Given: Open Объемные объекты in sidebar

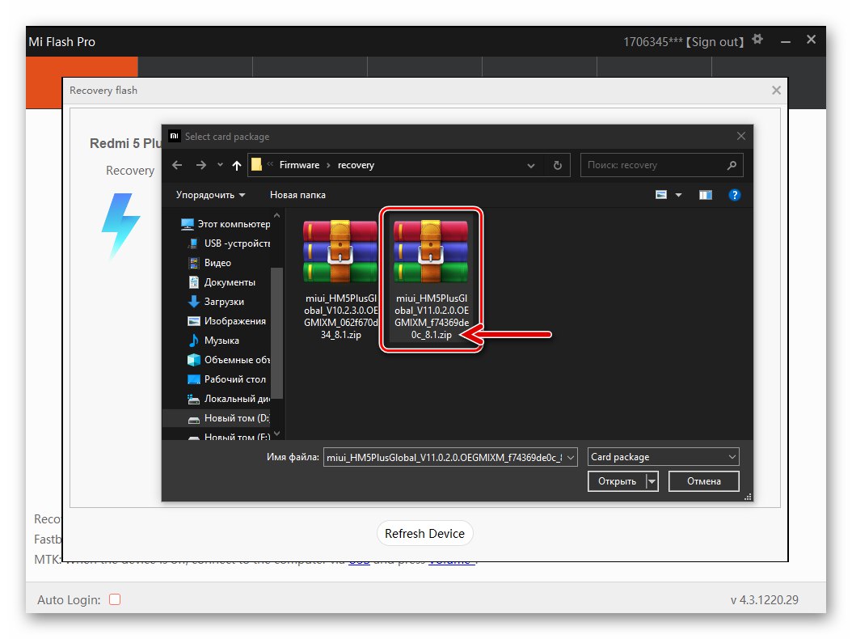Looking at the screenshot, I should point(228,359).
